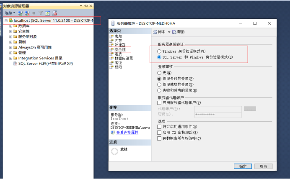290x179 pixels.
Task: Click the 内存 page icon
Action: 111,41
